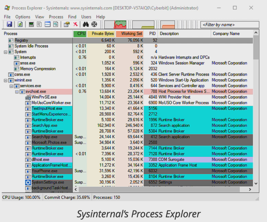Open the Options menu
This screenshot has height=222, width=267.
tap(23, 17)
